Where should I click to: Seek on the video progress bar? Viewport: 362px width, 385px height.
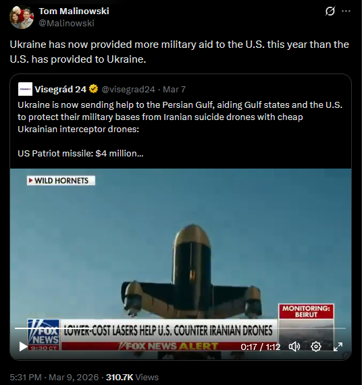tap(180, 328)
